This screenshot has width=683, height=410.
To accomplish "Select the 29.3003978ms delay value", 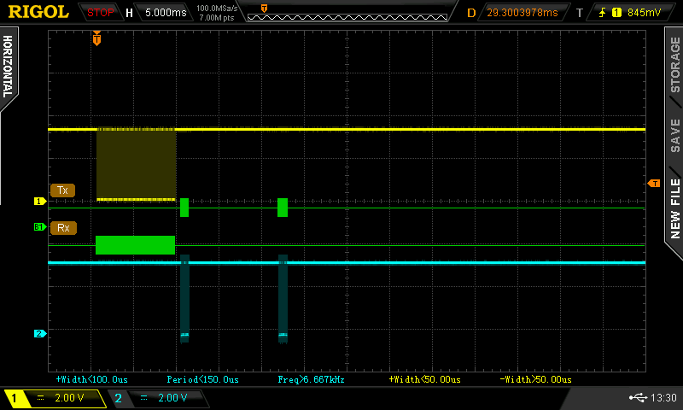I will coord(522,13).
